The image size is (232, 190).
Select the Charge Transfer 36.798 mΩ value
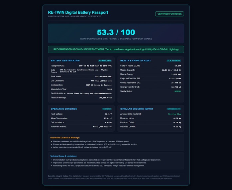click(x=176, y=87)
